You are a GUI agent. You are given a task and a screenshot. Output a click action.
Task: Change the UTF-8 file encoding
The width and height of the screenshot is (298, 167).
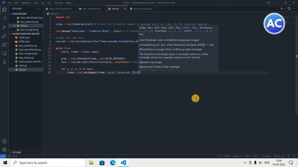coord(247,156)
